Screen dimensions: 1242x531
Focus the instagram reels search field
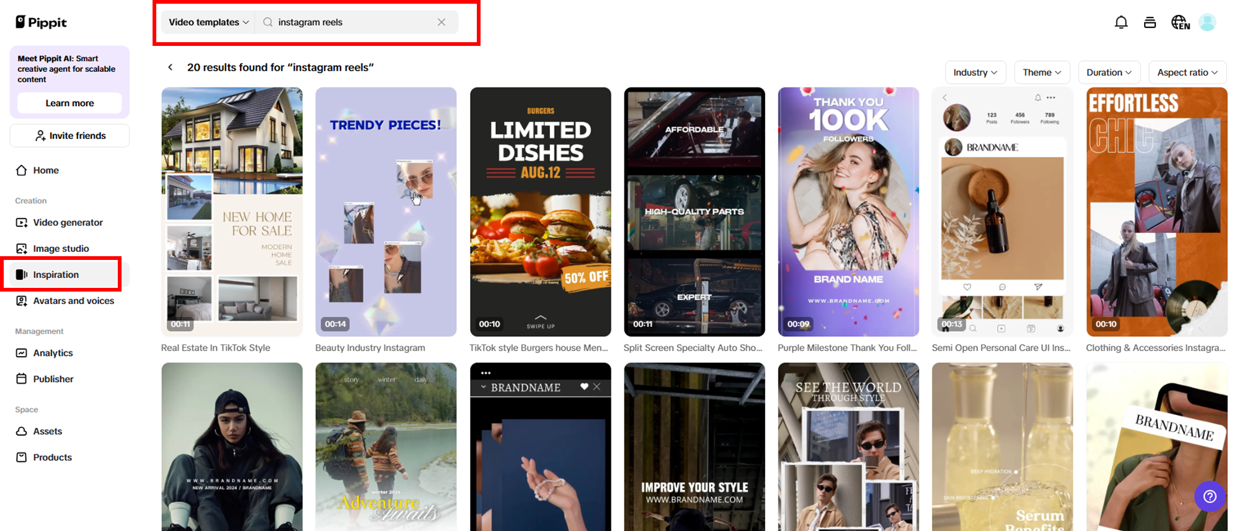(357, 22)
